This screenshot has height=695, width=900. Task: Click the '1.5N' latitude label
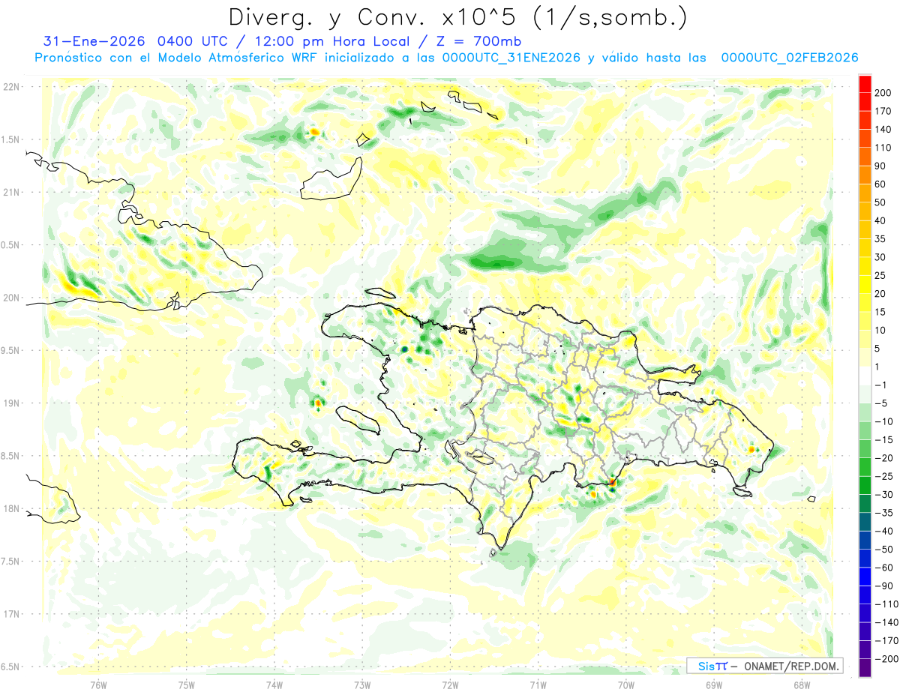(x=10, y=139)
